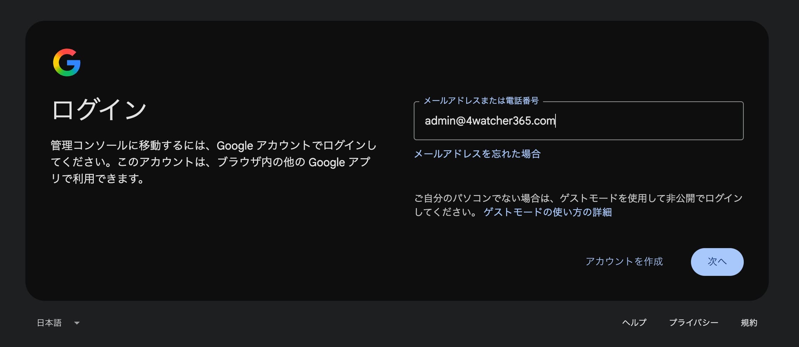Open the 日本語 language dropdown

point(58,323)
